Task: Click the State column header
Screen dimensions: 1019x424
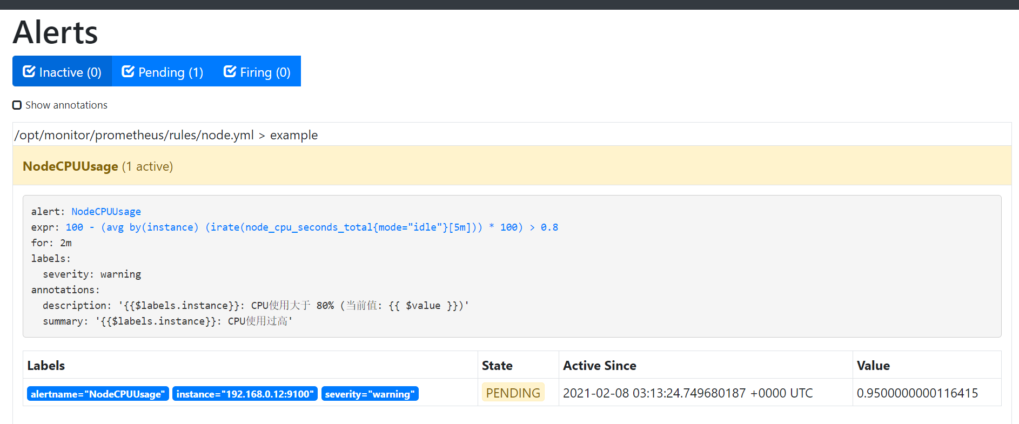Action: (x=497, y=366)
